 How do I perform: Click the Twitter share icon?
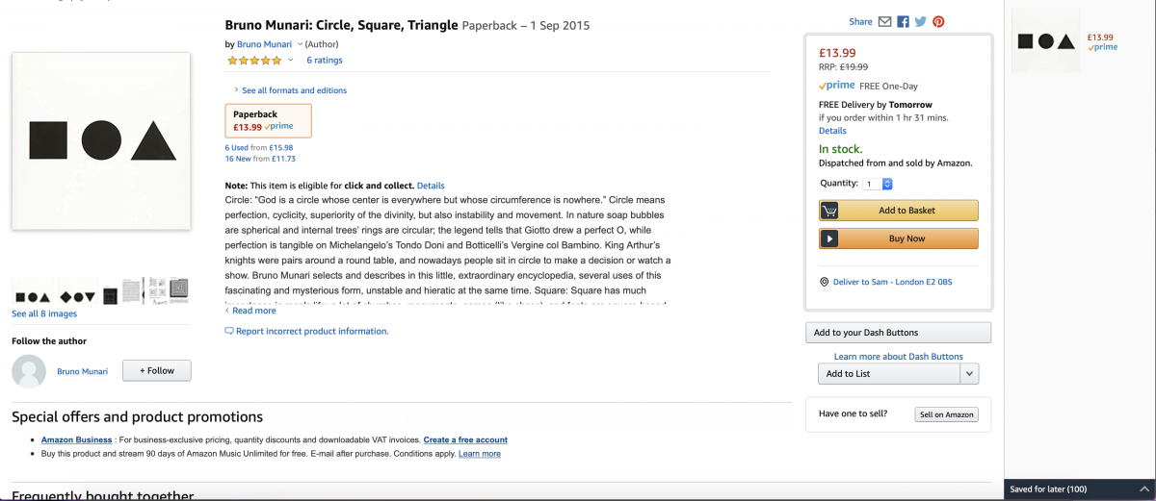(920, 22)
